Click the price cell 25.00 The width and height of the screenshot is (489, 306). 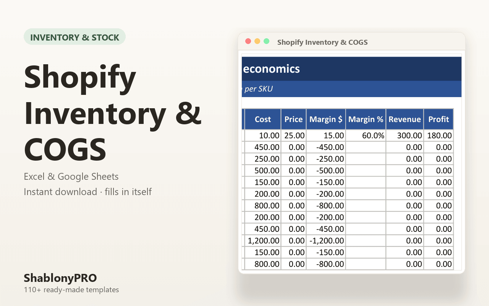(293, 135)
